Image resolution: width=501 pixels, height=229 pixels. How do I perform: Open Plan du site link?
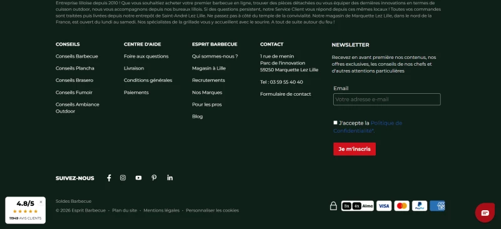[124, 210]
